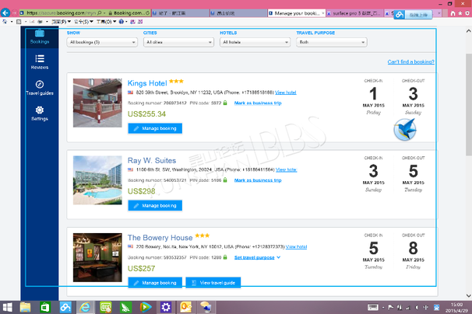Open File Explorer from the taskbar
This screenshot has width=472, height=314.
click(x=25, y=307)
